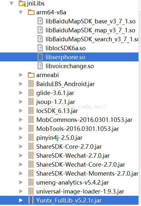Click liblocSDK6a.so file icon
This screenshot has height=206, width=141.
[40, 48]
